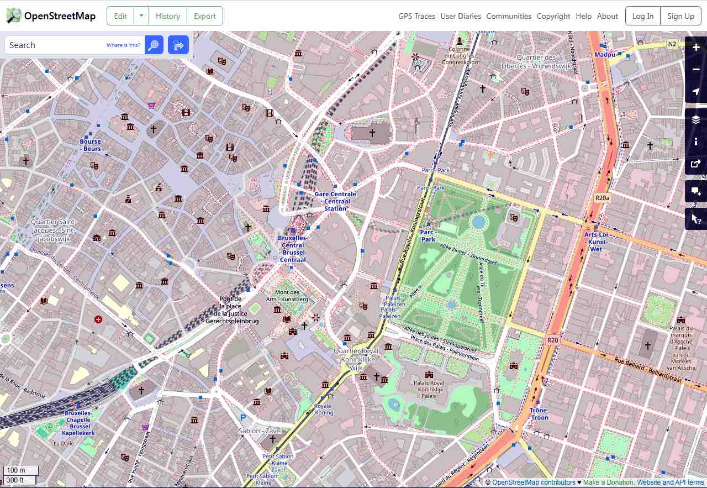Click the Bruxelles-Central station label
This screenshot has height=488, width=707.
pos(293,249)
